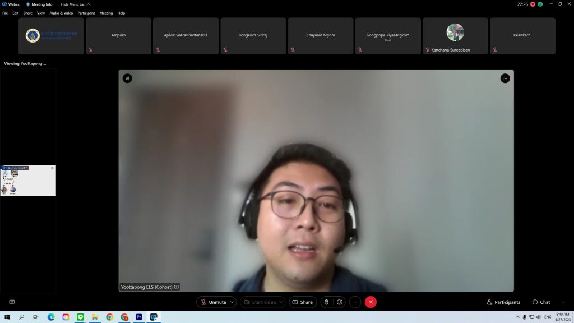This screenshot has width=574, height=323.
Task: Click the Share button
Action: coord(303,302)
